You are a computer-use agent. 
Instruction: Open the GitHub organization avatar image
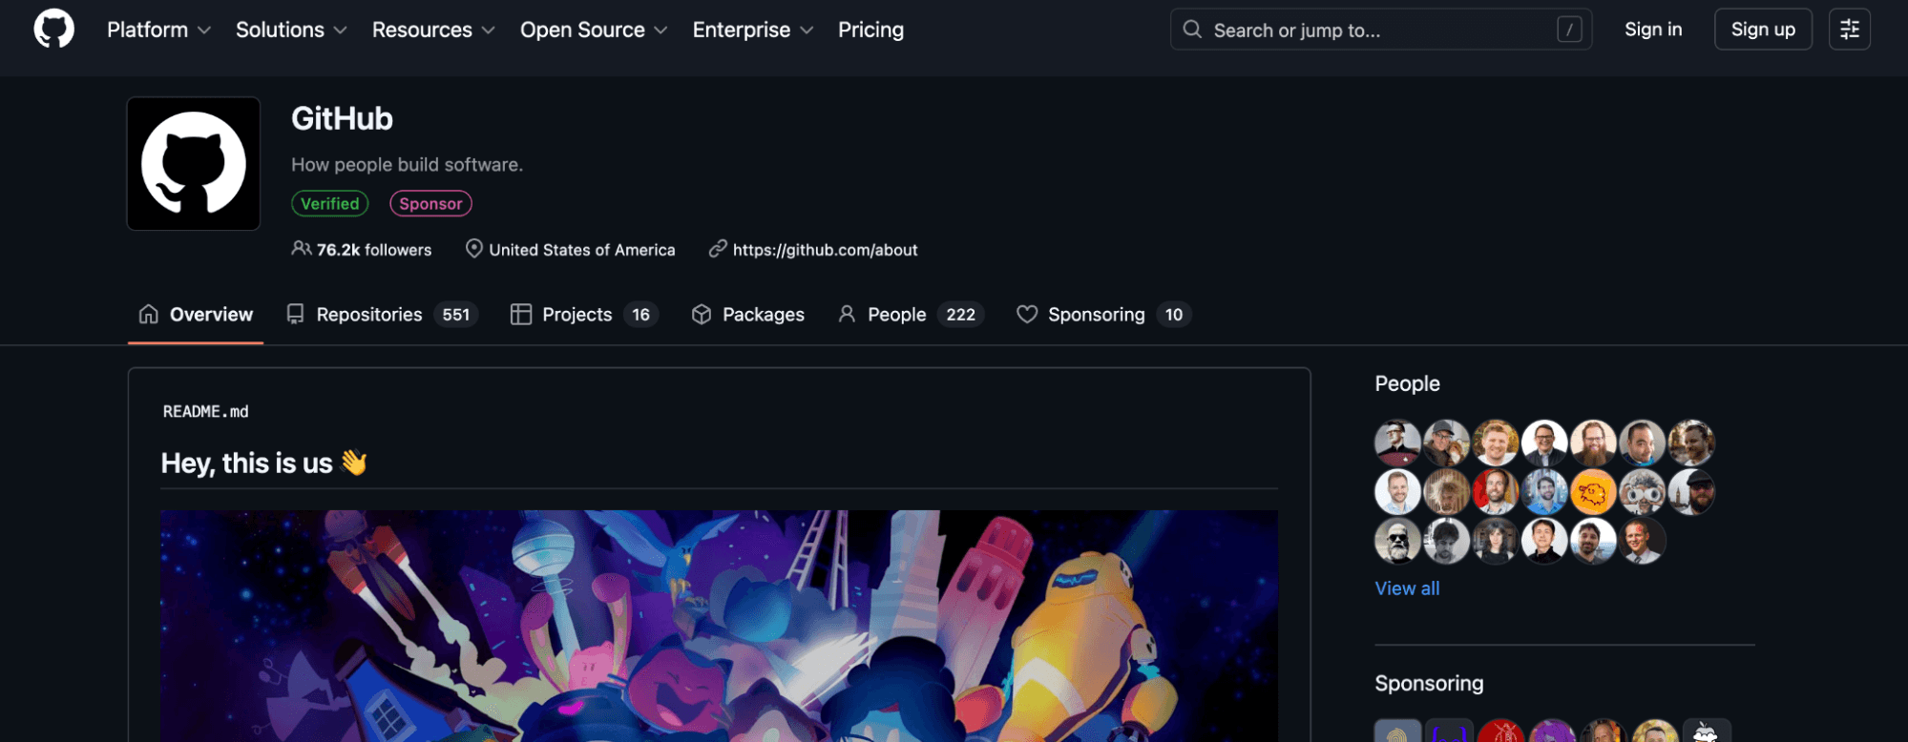click(194, 163)
